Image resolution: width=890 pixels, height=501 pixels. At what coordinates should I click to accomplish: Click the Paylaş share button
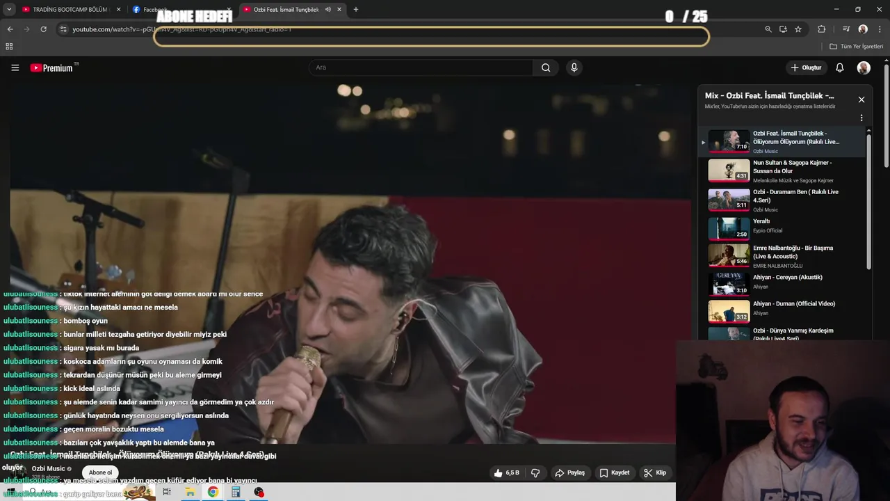point(569,472)
